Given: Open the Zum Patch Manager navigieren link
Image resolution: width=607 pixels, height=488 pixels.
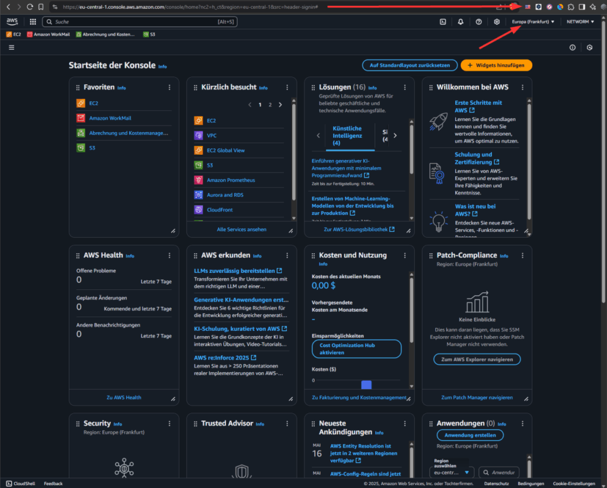Looking at the screenshot, I should pos(477,397).
